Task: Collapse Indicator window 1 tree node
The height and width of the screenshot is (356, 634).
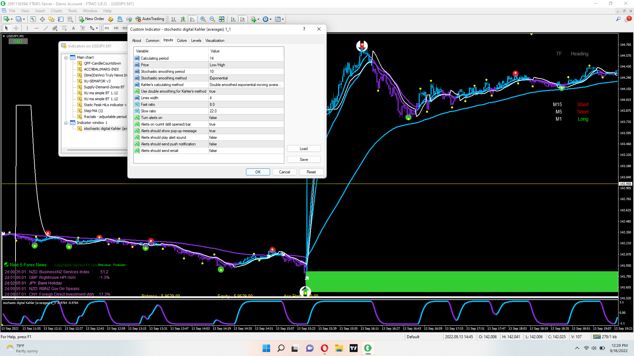Action: (x=66, y=123)
